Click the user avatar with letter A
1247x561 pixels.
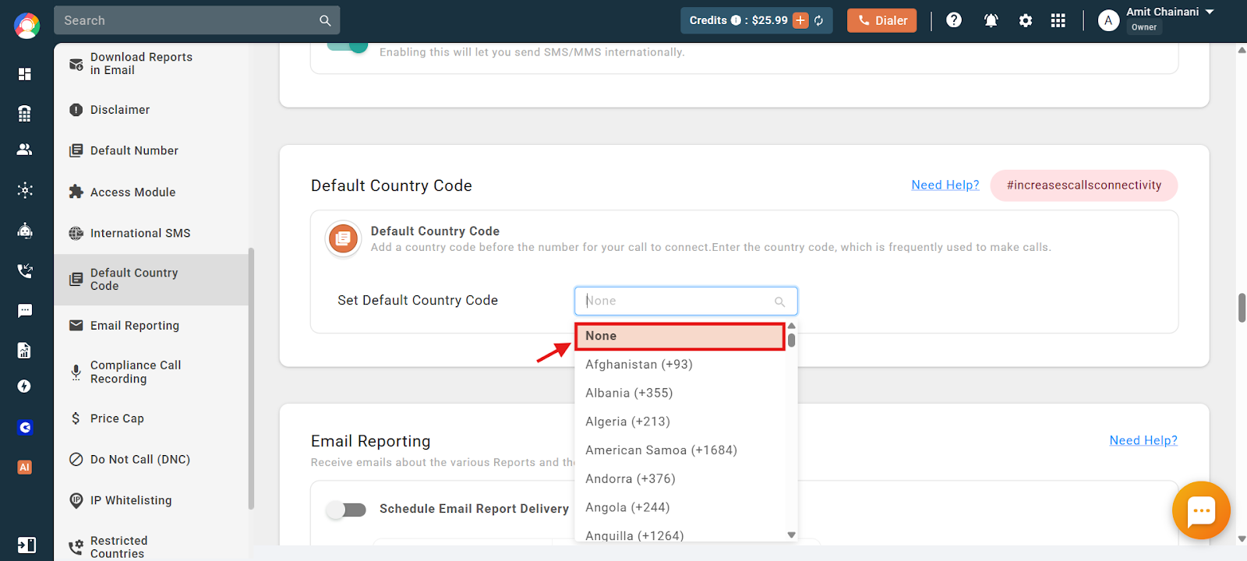(x=1108, y=21)
